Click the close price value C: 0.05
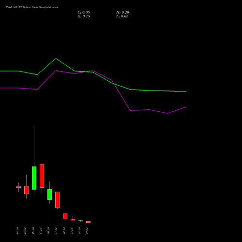Image resolution: width=242 pixels, height=242 pixels. (x=84, y=13)
